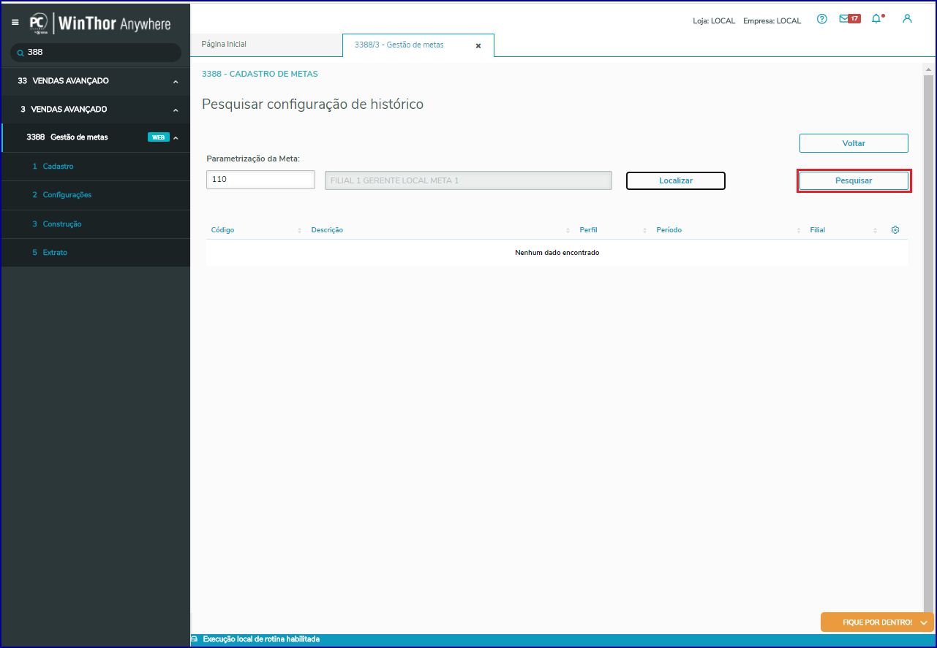Collapse the 3388 Gestão de metas item
The width and height of the screenshot is (937, 648).
click(176, 137)
